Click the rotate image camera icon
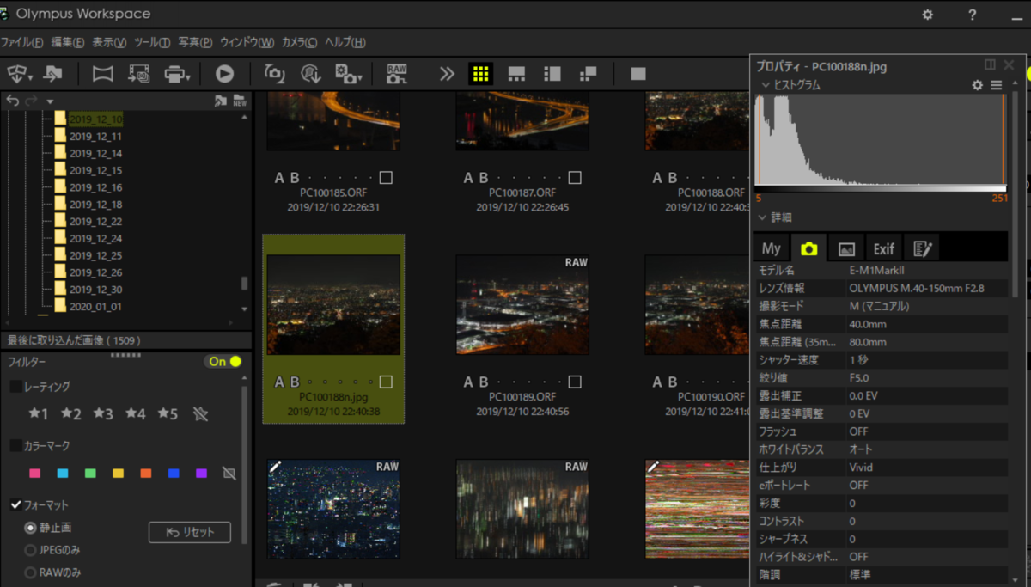 [x=275, y=74]
